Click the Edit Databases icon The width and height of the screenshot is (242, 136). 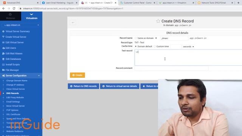point(3,59)
